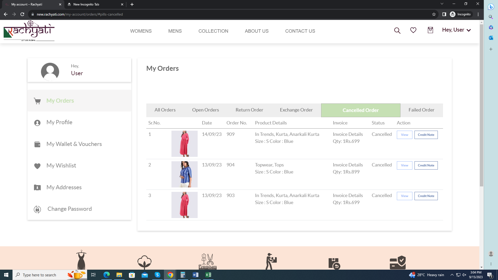498x280 pixels.
Task: Open Chrome's three-dot menu
Action: pos(478,14)
